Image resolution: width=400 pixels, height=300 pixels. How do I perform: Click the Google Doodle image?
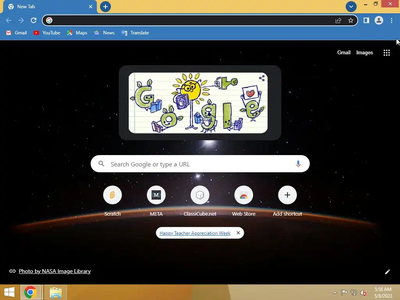pos(198,103)
